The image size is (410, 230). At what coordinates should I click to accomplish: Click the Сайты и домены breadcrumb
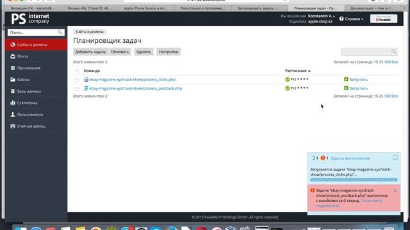[x=90, y=32]
